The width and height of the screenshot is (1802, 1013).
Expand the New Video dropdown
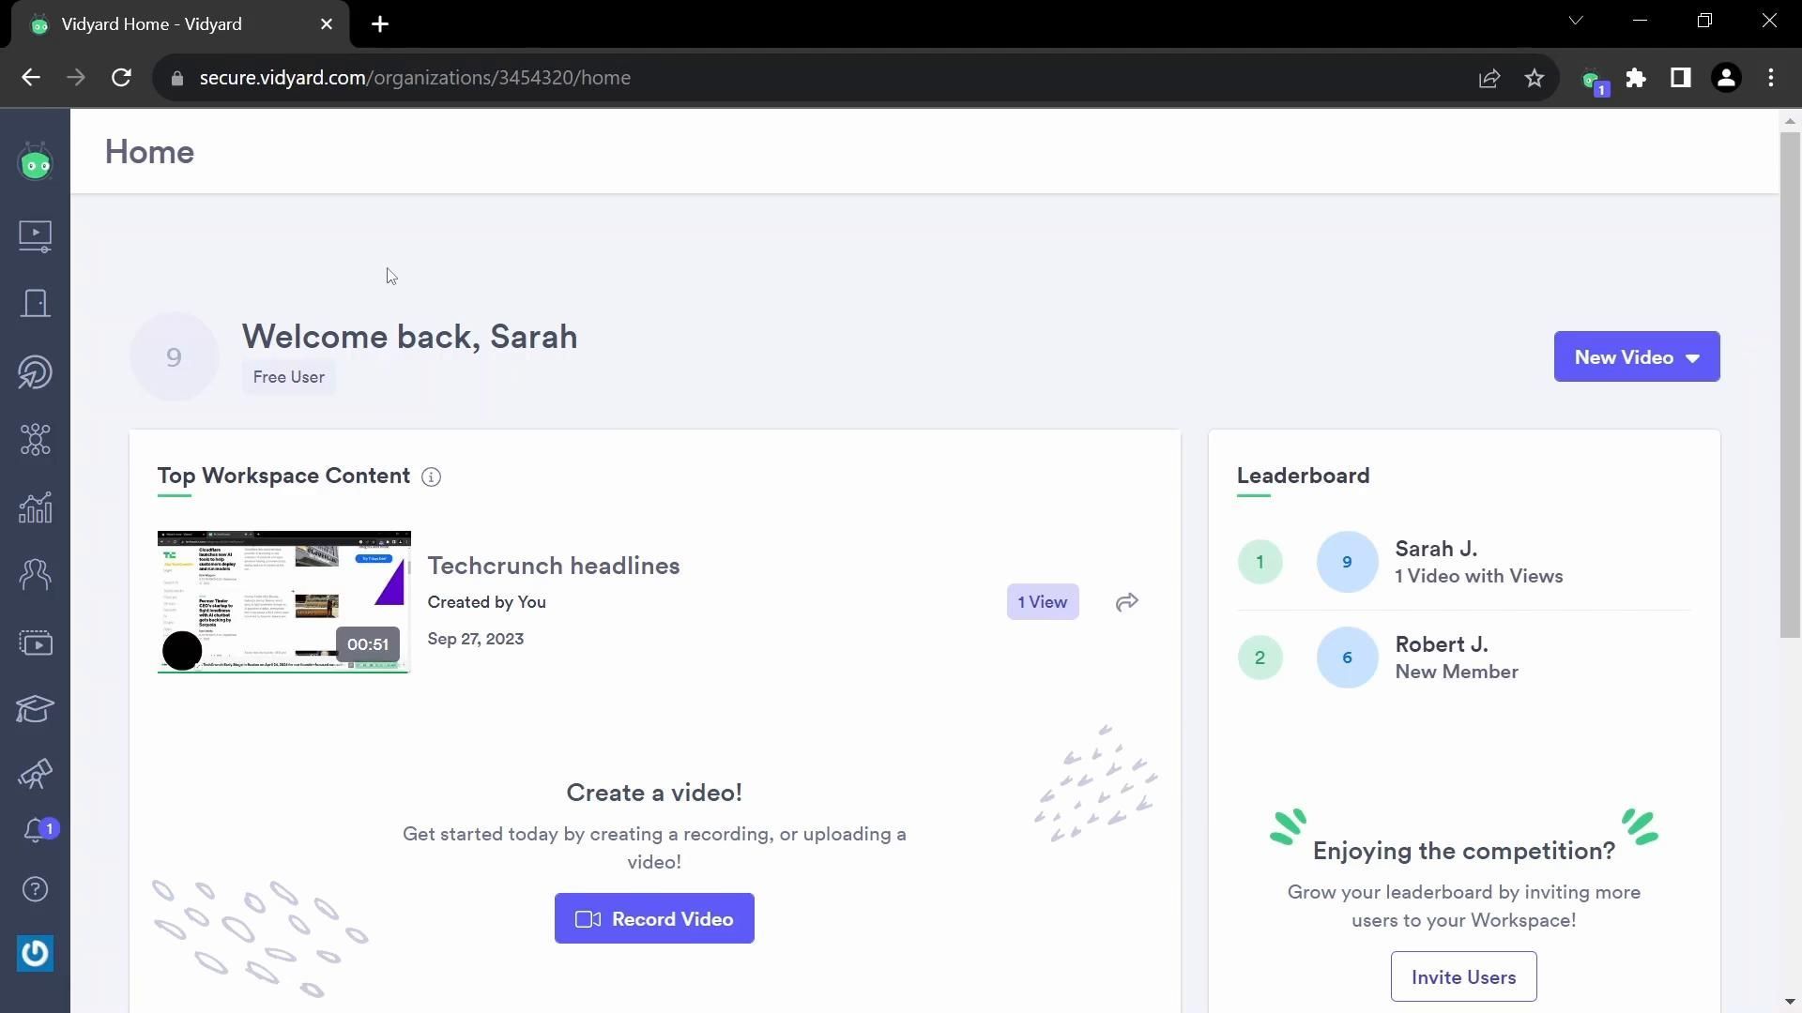tap(1636, 357)
